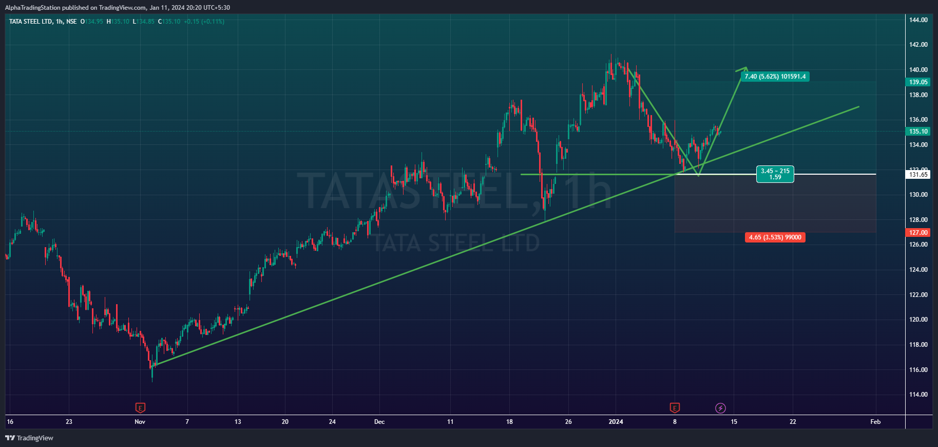This screenshot has width=938, height=447.
Task: Click the earnings 'E' marker near Jan 8
Action: tap(675, 408)
